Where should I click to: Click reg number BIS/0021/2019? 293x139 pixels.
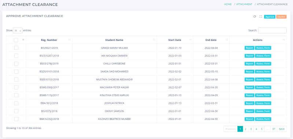tap(49, 48)
